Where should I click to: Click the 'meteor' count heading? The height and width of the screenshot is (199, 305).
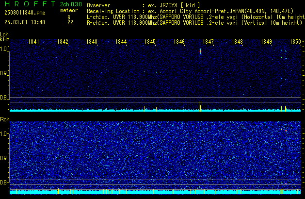(69, 10)
